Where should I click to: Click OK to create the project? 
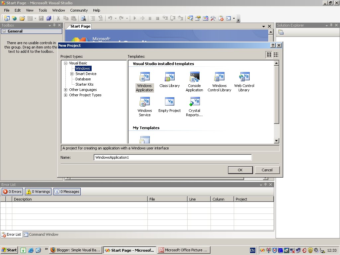240,170
